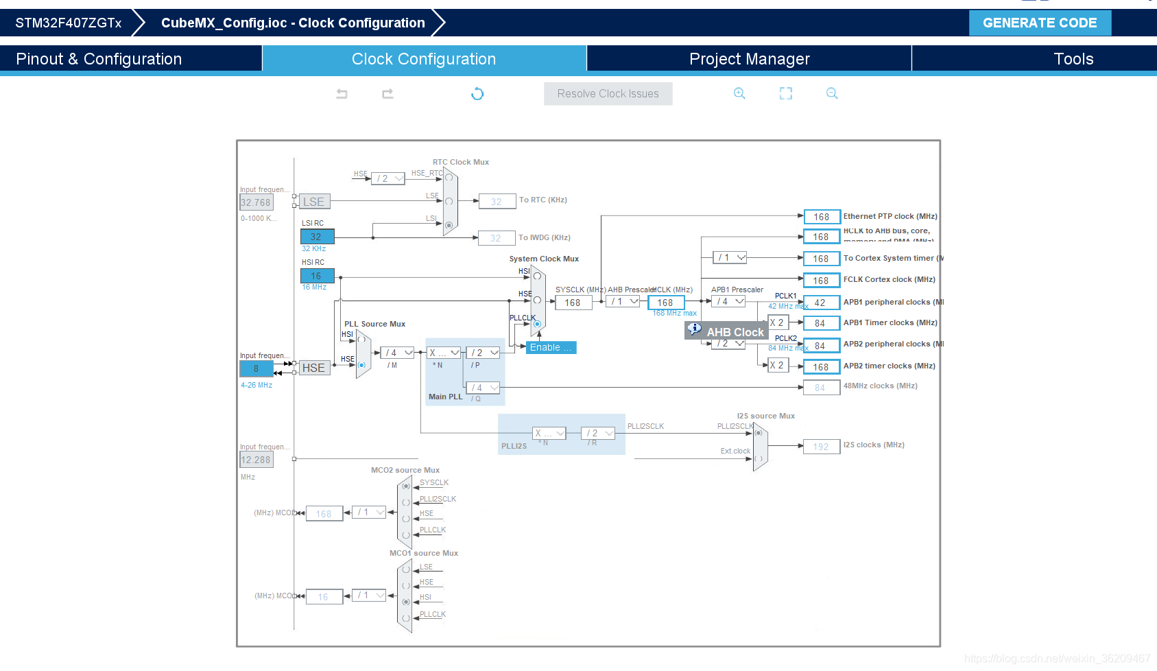
Task: Open the PLLI2S *N multiplier dropdown
Action: click(549, 433)
